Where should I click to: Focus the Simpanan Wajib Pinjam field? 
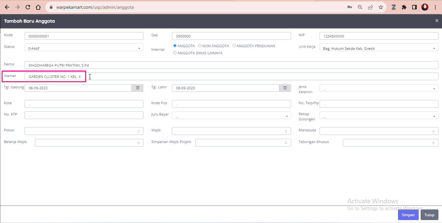[243, 143]
